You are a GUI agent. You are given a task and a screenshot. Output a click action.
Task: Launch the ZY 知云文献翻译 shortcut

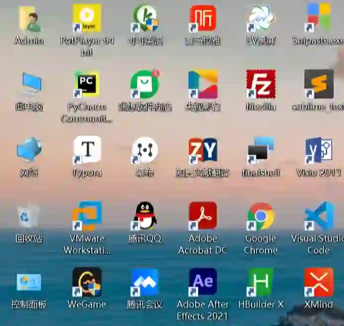pyautogui.click(x=203, y=151)
